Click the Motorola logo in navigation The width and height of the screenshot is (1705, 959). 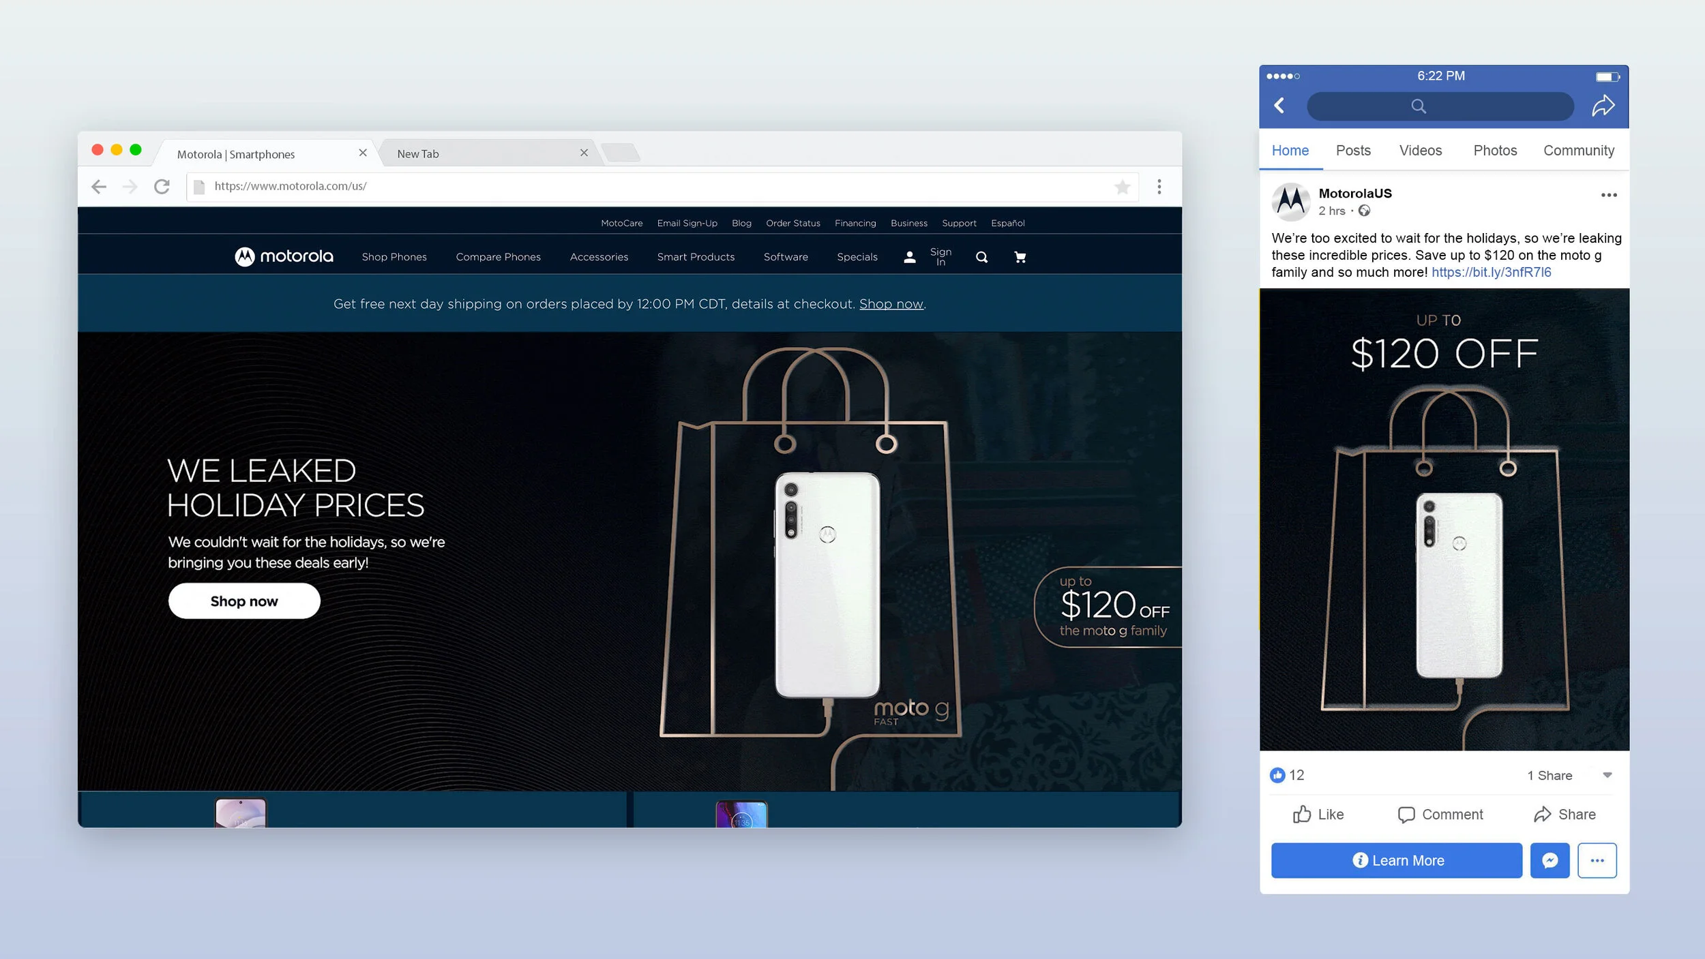click(284, 256)
